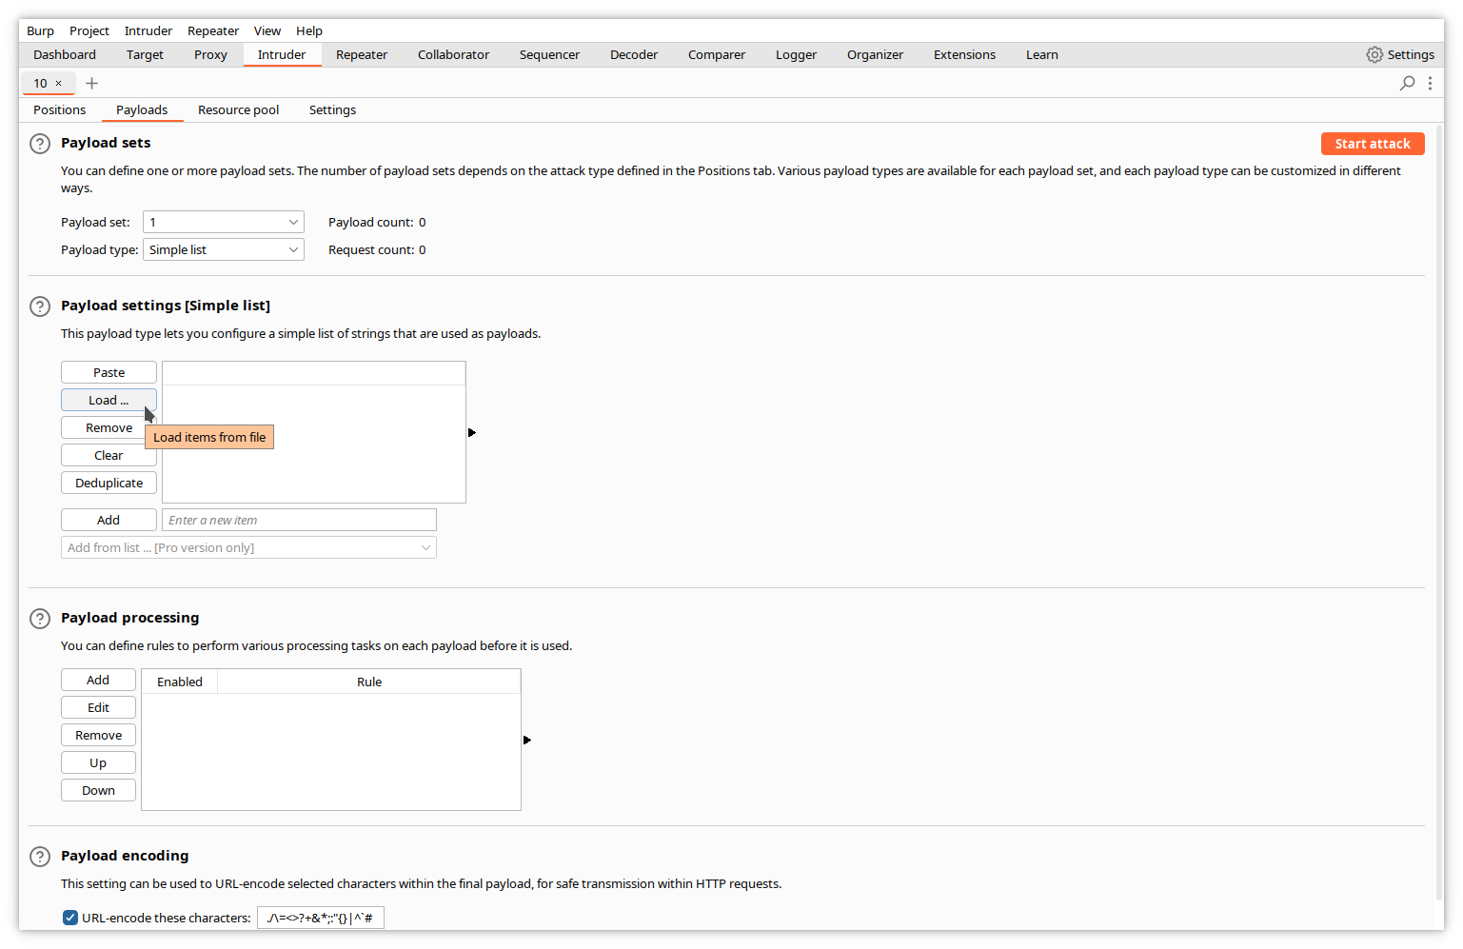This screenshot has height=949, width=1463.
Task: Open the Add from list dropdown
Action: coord(248,548)
